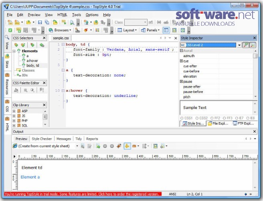
Task: Click the color grid palette icon
Action: 97,30
